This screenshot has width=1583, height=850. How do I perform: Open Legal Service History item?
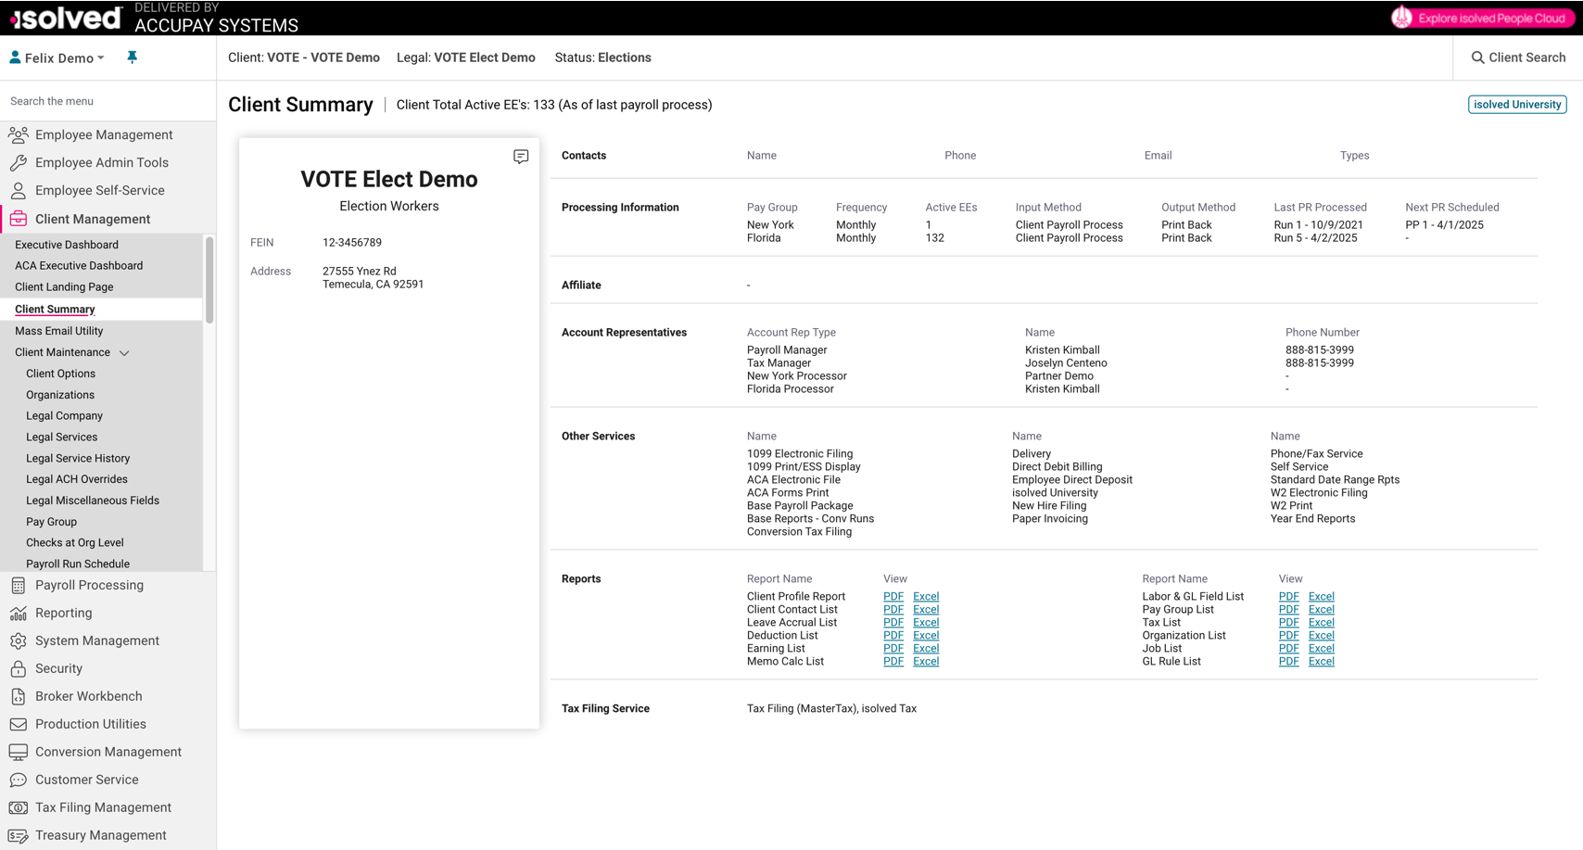click(x=78, y=459)
